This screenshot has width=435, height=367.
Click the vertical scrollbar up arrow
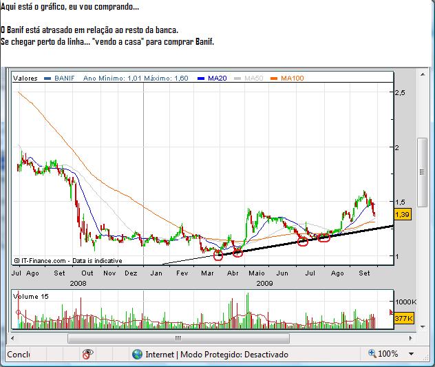pos(423,74)
